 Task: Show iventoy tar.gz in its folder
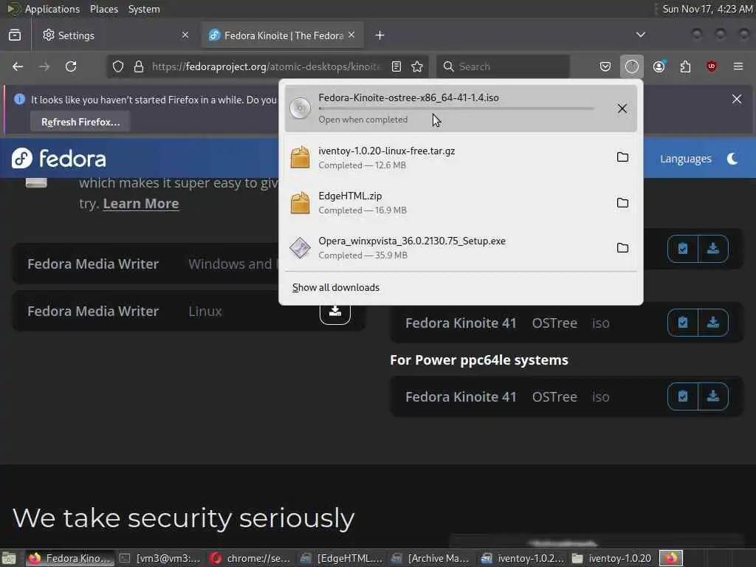[622, 157]
